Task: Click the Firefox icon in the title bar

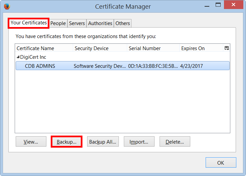Action: (7, 6)
